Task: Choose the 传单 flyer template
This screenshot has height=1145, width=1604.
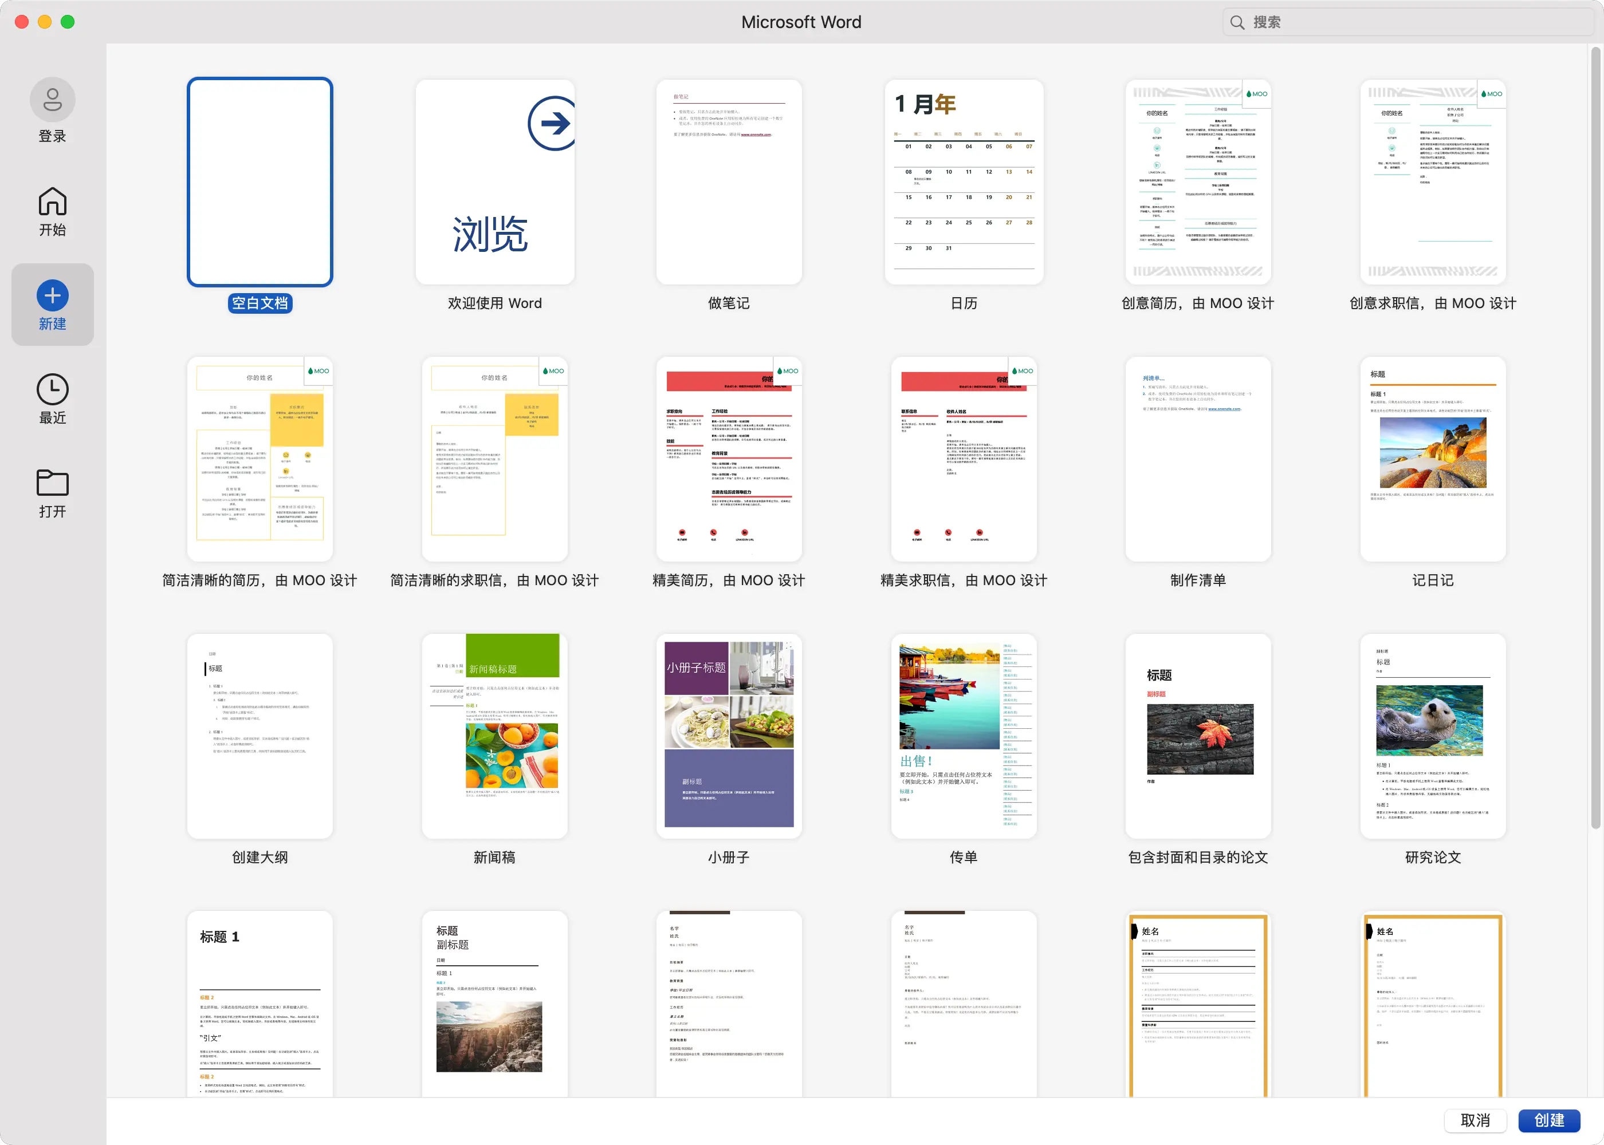Action: tap(964, 735)
